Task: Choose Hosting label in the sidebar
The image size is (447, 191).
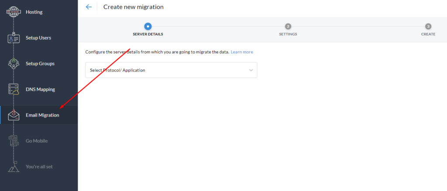Action: click(34, 12)
